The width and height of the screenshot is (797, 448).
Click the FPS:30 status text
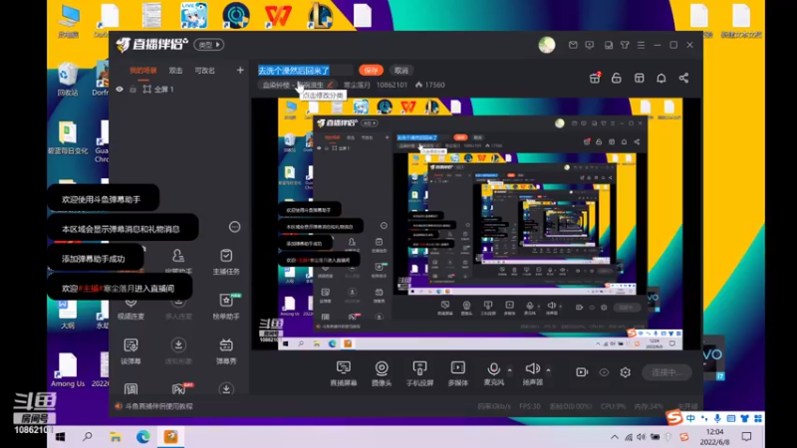point(530,406)
